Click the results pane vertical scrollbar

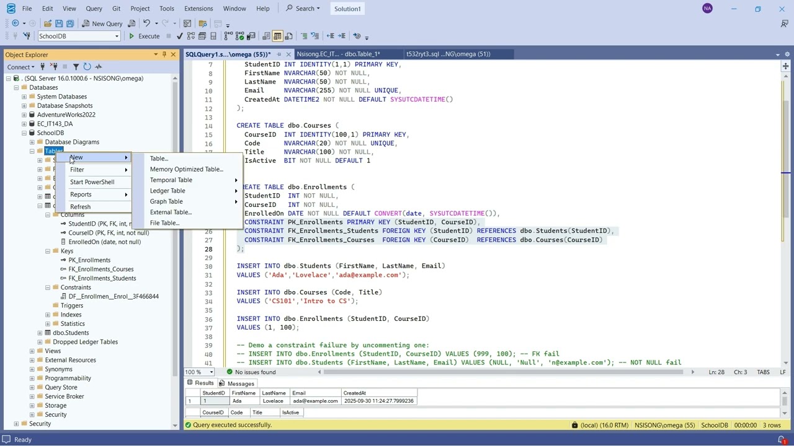tap(785, 401)
